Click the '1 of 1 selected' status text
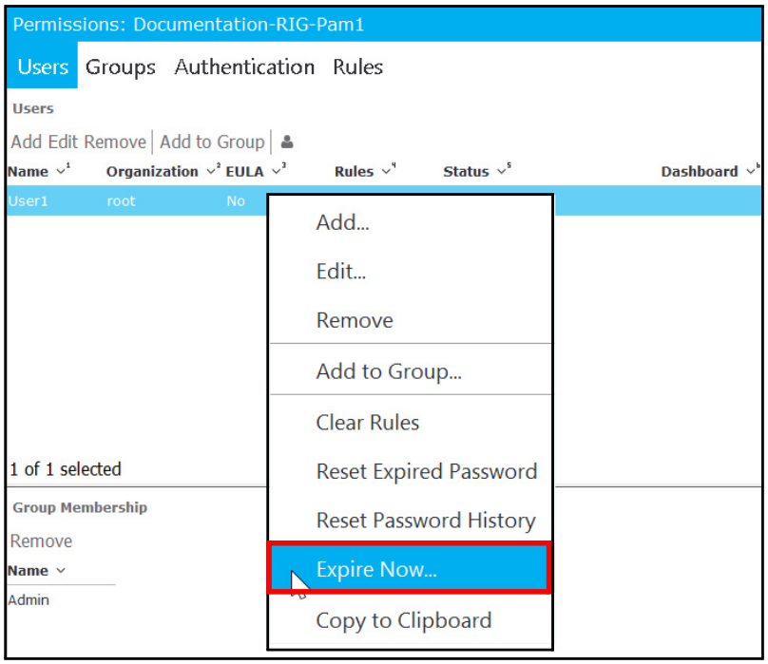This screenshot has height=664, width=768. point(66,469)
